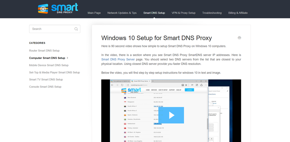
Task: Open Main Page in the navigation bar
Action: point(94,13)
